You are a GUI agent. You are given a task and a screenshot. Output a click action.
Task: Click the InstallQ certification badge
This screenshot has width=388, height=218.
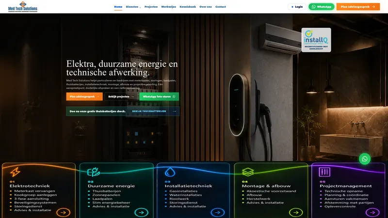(316, 40)
